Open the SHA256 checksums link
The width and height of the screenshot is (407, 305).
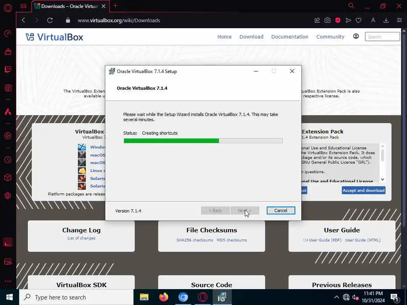[x=195, y=240]
